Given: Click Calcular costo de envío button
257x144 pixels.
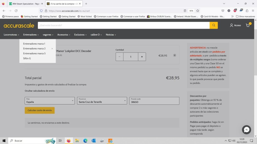Looking at the screenshot, I should [x=40, y=110].
